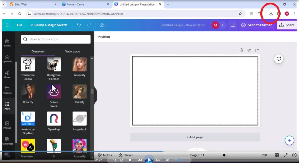Lock the page with the lock icon
Image resolution: width=299 pixels, height=163 pixels.
(241, 50)
